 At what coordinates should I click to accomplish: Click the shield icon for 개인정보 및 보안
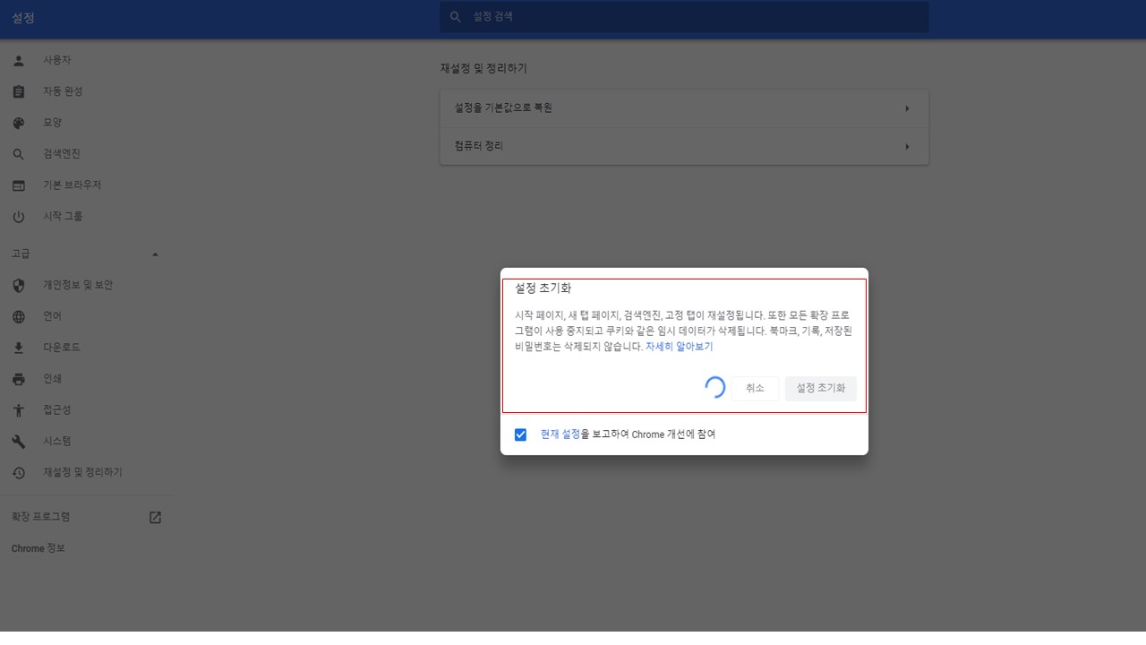pyautogui.click(x=19, y=285)
